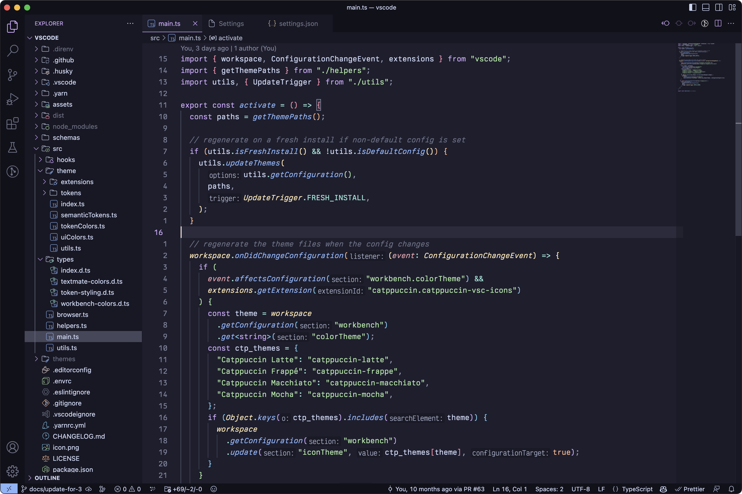Click the Manage gear icon

pyautogui.click(x=13, y=471)
